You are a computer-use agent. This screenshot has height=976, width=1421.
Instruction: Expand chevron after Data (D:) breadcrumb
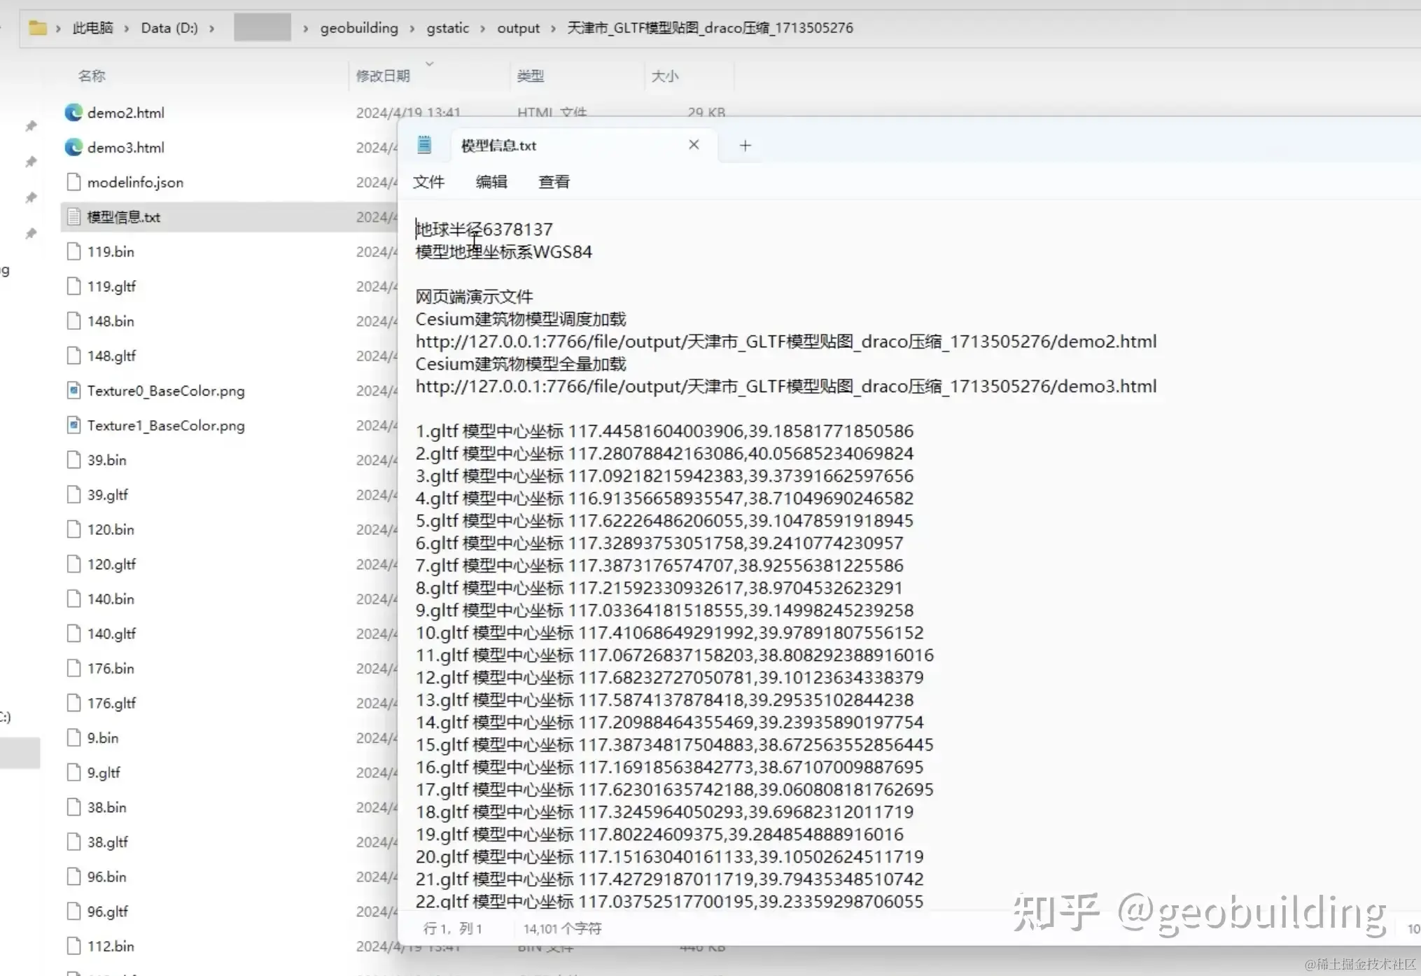click(x=211, y=29)
